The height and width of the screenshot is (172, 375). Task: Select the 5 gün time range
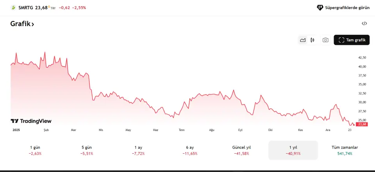point(86,150)
